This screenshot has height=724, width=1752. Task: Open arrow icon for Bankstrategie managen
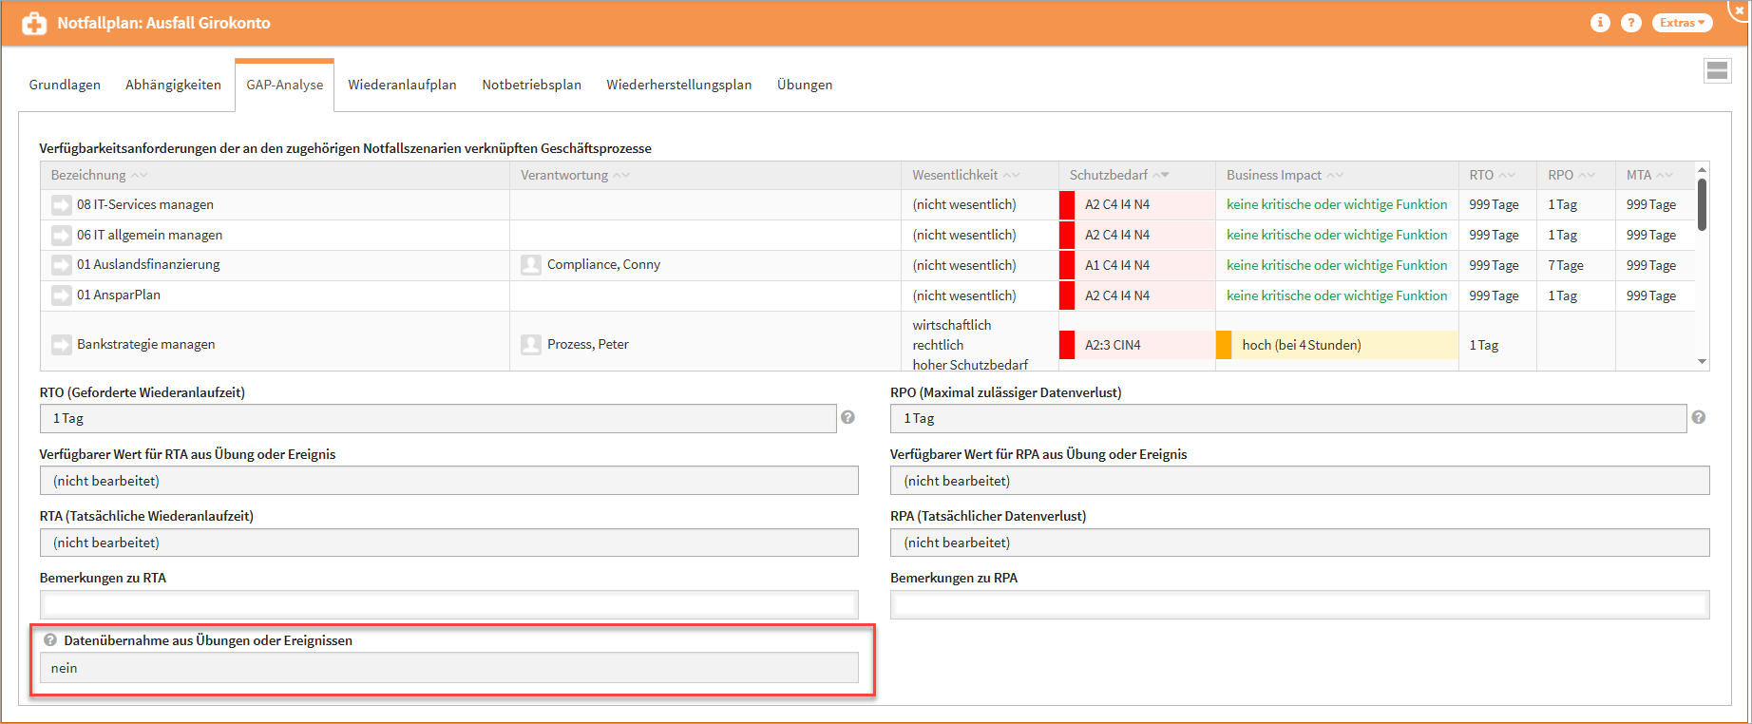tap(62, 345)
